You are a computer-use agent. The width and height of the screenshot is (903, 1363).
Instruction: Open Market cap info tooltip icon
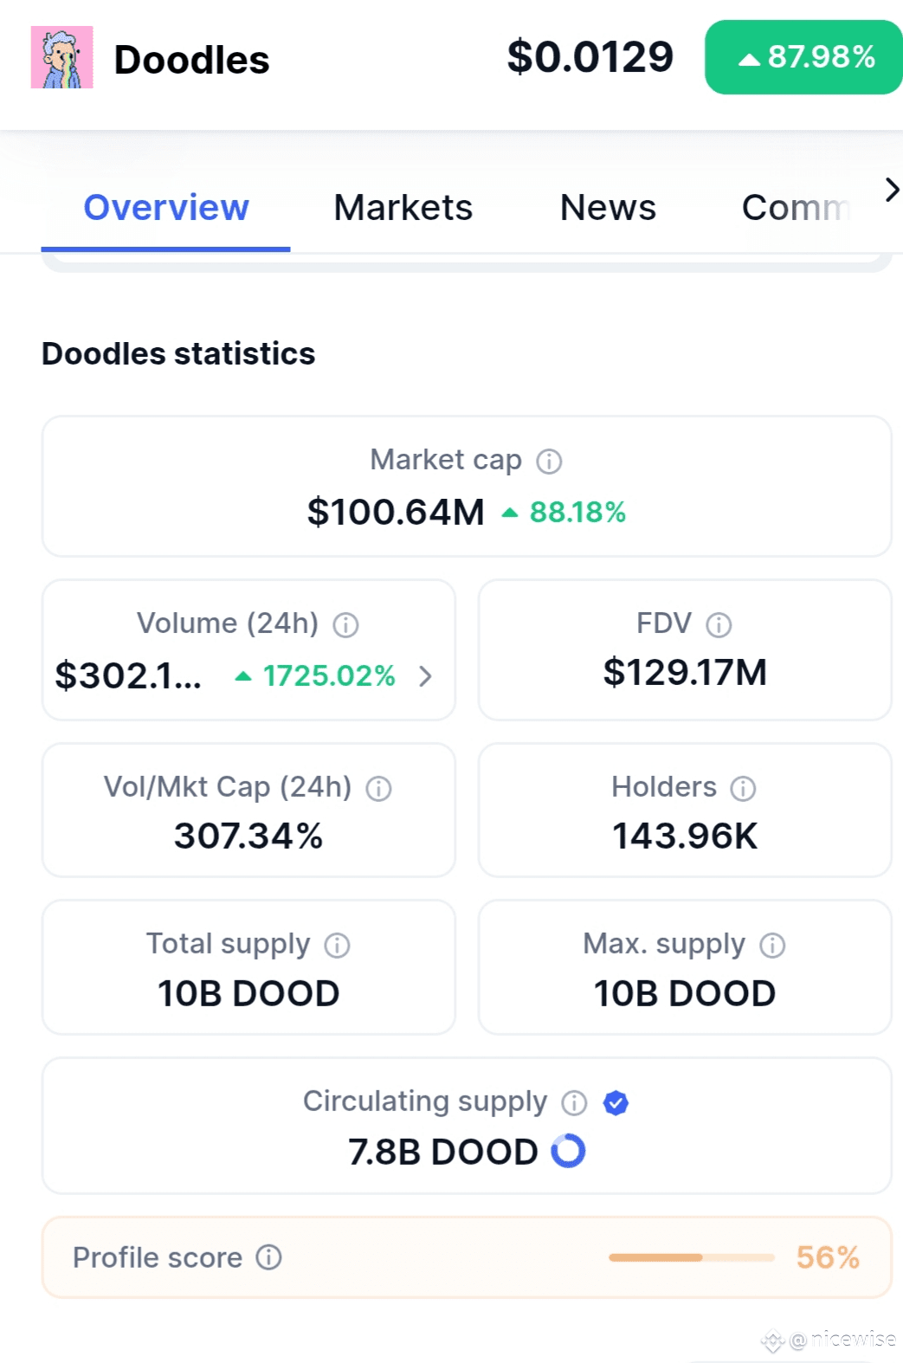[549, 462]
